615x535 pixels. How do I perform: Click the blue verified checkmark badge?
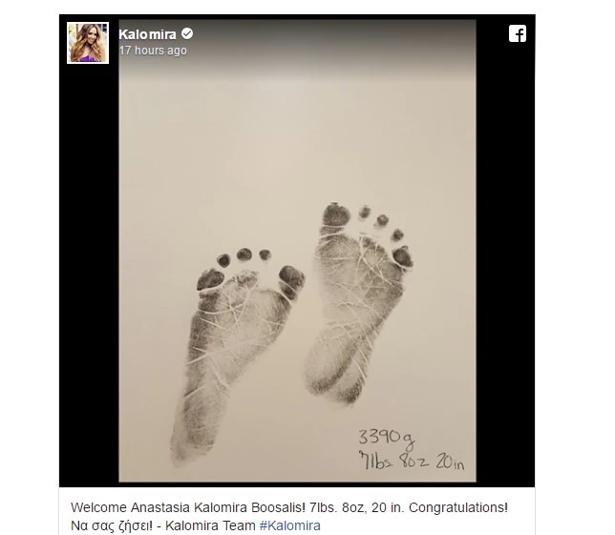(x=187, y=33)
